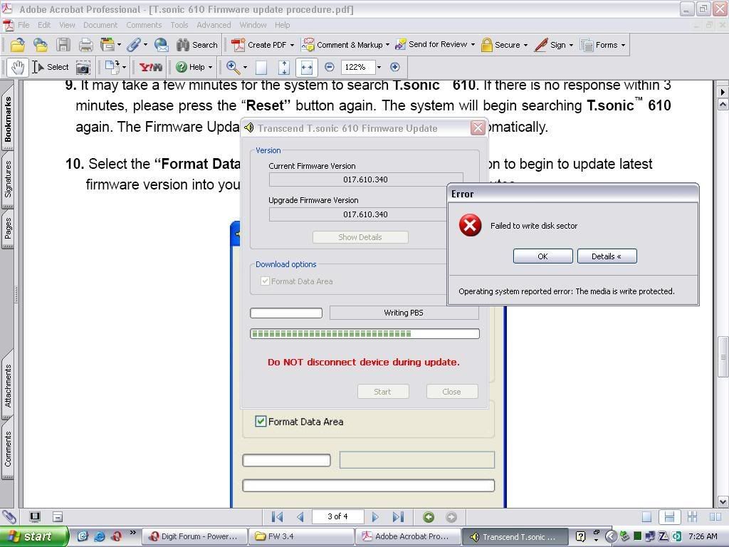The width and height of the screenshot is (729, 547).
Task: Toggle Format Data Area checkbox in PDF image
Action: [x=261, y=422]
